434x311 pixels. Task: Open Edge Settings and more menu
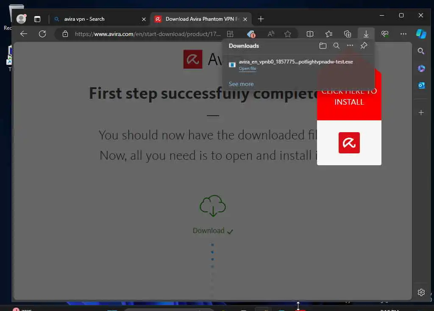click(x=403, y=34)
